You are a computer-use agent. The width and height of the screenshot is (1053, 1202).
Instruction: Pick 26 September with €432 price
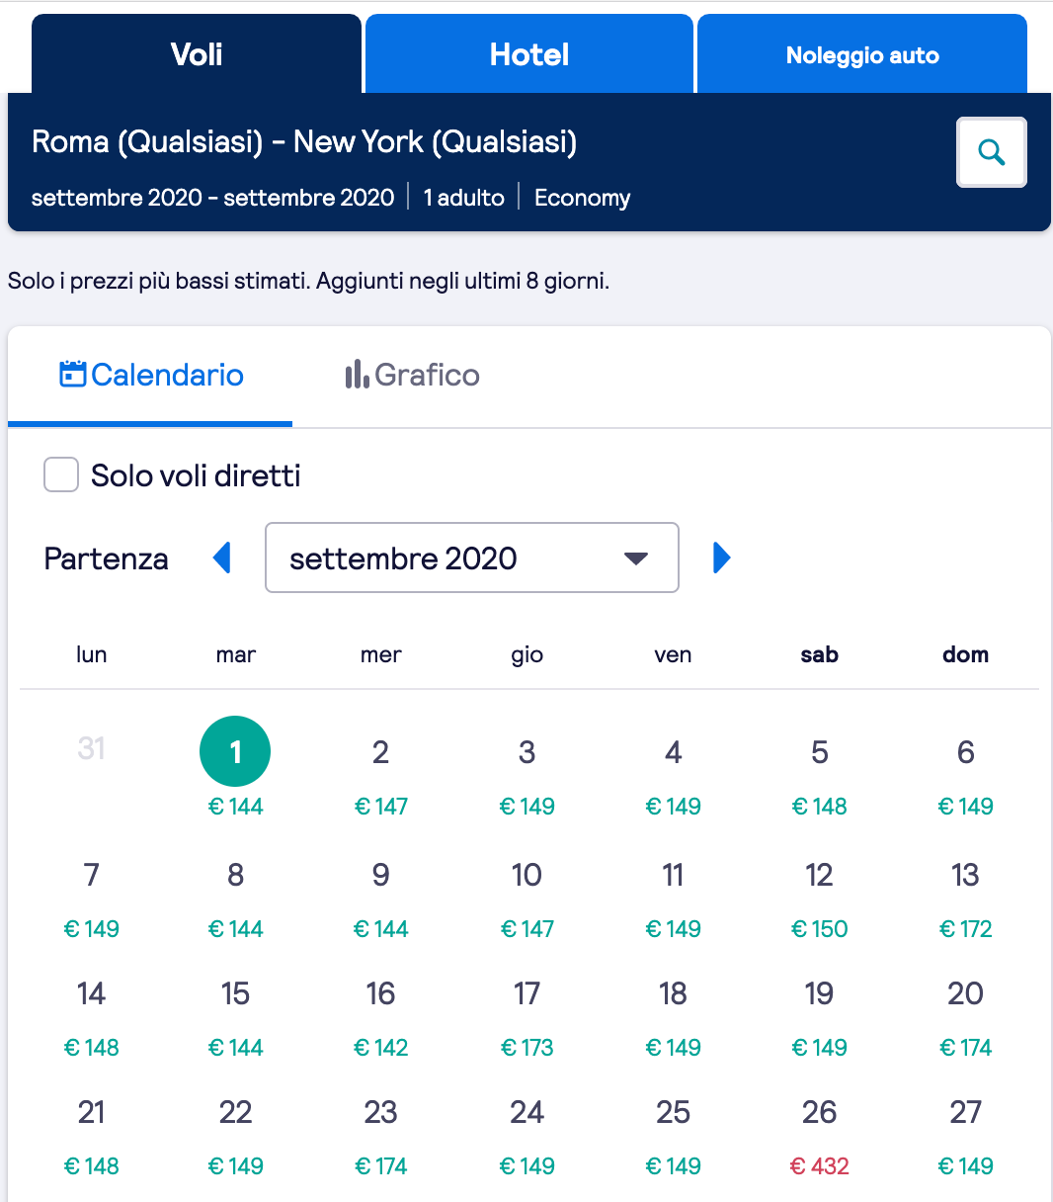tap(820, 1137)
